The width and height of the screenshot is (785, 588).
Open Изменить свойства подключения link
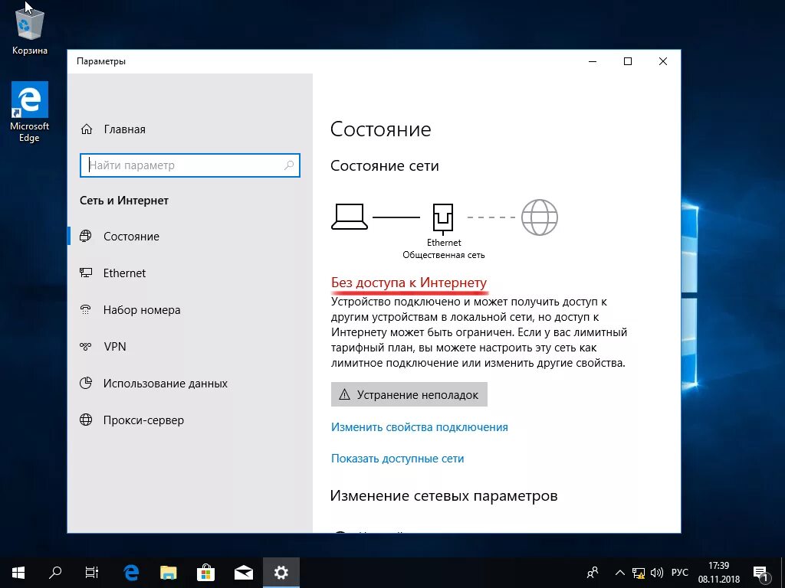click(x=419, y=427)
